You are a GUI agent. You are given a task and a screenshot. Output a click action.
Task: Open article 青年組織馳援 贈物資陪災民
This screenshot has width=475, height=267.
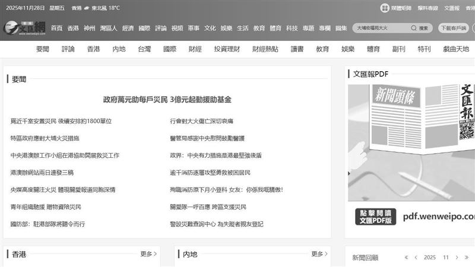46,207
